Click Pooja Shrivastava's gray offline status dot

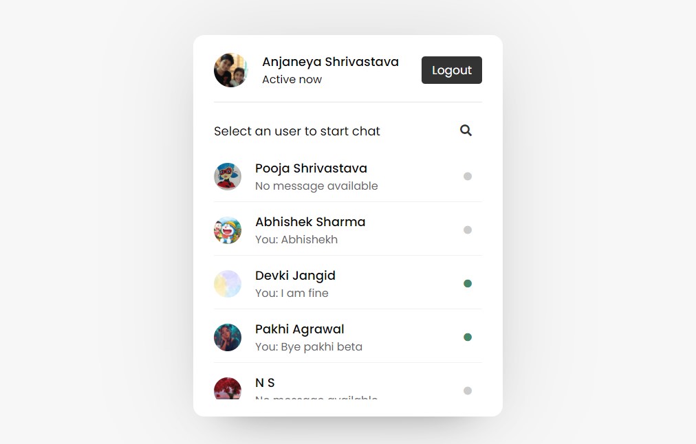[468, 176]
